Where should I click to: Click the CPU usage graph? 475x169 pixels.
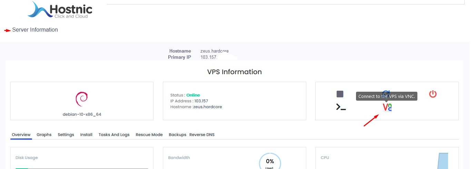click(x=442, y=161)
